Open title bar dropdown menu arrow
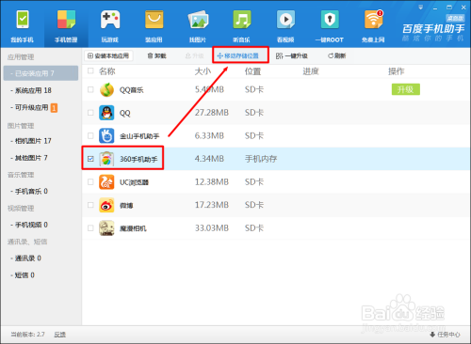Viewport: 471px width, 344px height. (420, 8)
